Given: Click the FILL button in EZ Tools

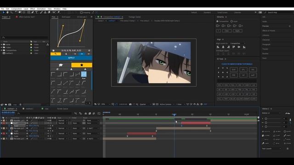Looking at the screenshot, I should pyautogui.click(x=219, y=99).
